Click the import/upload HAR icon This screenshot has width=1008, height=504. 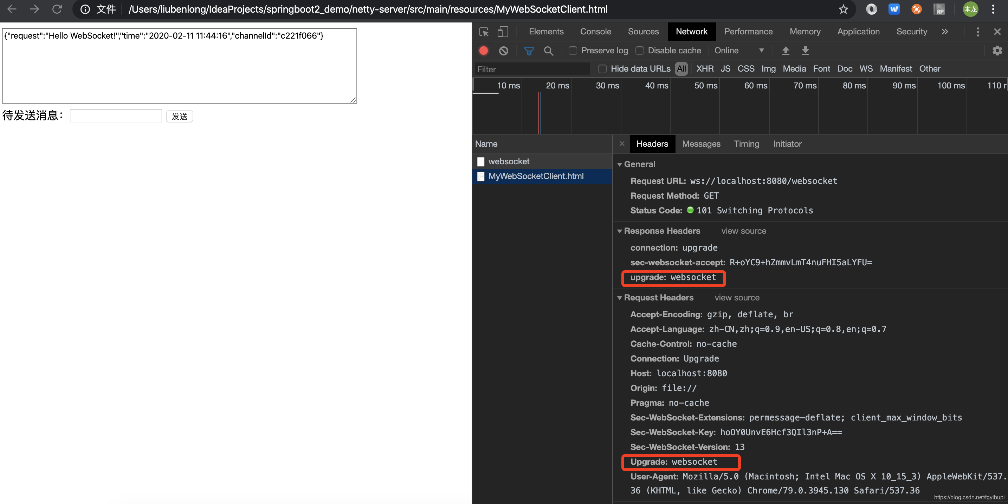pos(785,50)
